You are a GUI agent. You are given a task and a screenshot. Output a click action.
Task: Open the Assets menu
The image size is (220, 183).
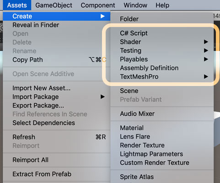[x=17, y=5]
